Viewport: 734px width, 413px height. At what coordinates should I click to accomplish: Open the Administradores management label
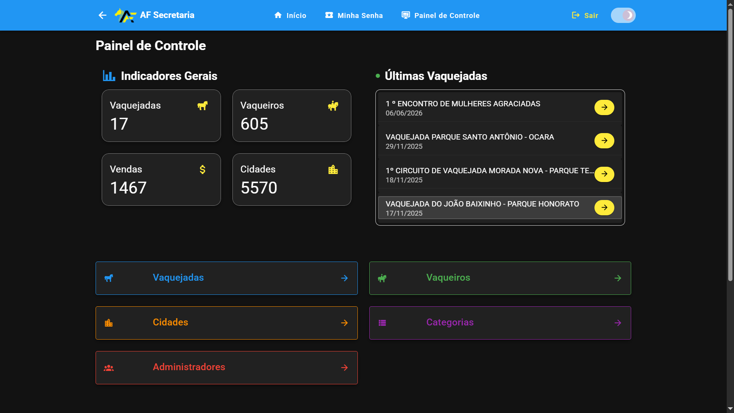click(x=189, y=367)
